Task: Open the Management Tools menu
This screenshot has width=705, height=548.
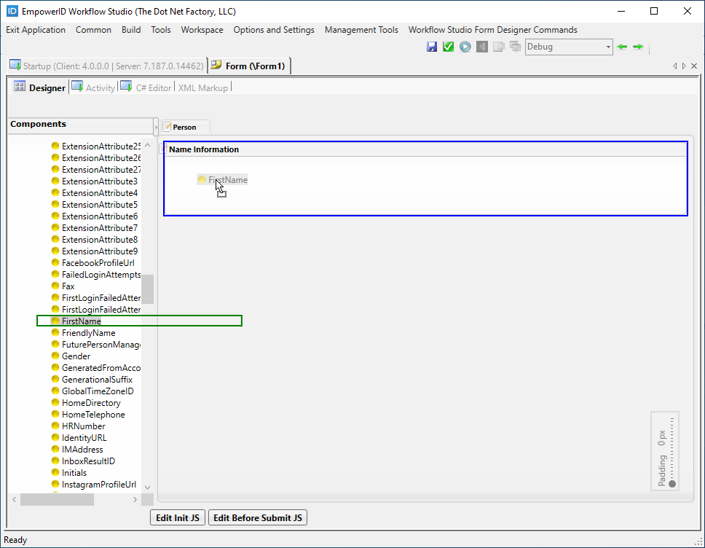Action: [x=361, y=30]
